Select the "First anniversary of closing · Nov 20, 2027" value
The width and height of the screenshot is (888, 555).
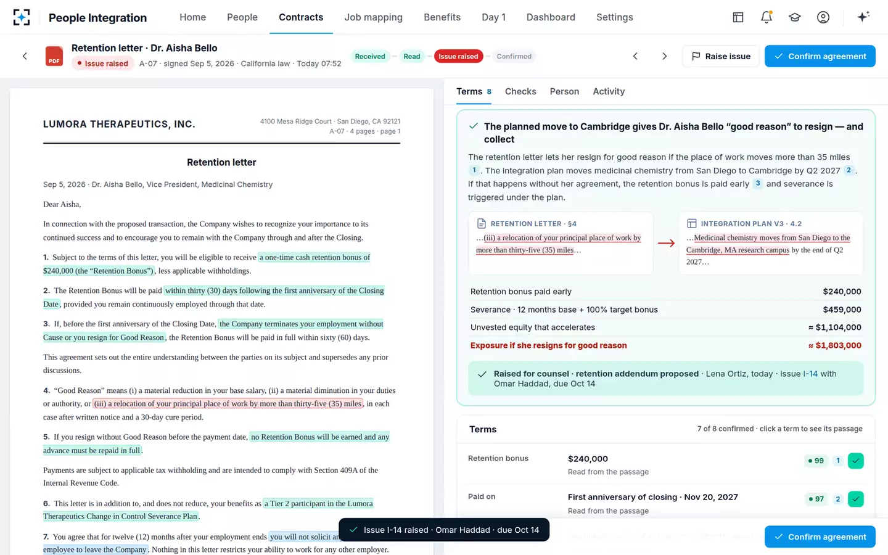coord(652,497)
